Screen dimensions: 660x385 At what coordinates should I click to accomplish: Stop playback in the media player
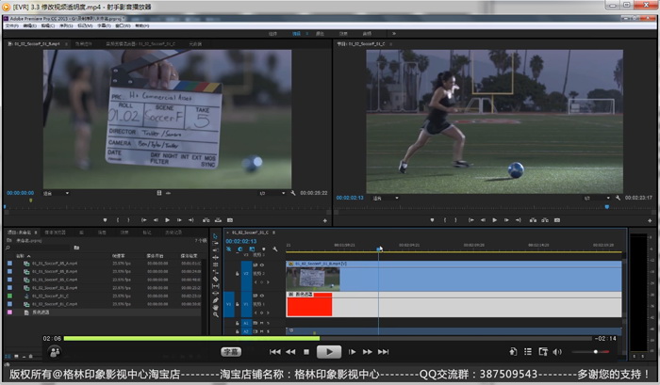tap(306, 352)
